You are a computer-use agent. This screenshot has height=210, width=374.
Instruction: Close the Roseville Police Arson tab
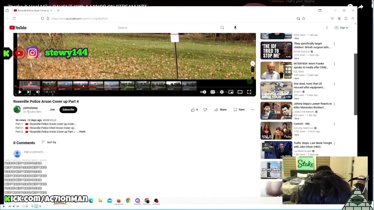pyautogui.click(x=51, y=10)
